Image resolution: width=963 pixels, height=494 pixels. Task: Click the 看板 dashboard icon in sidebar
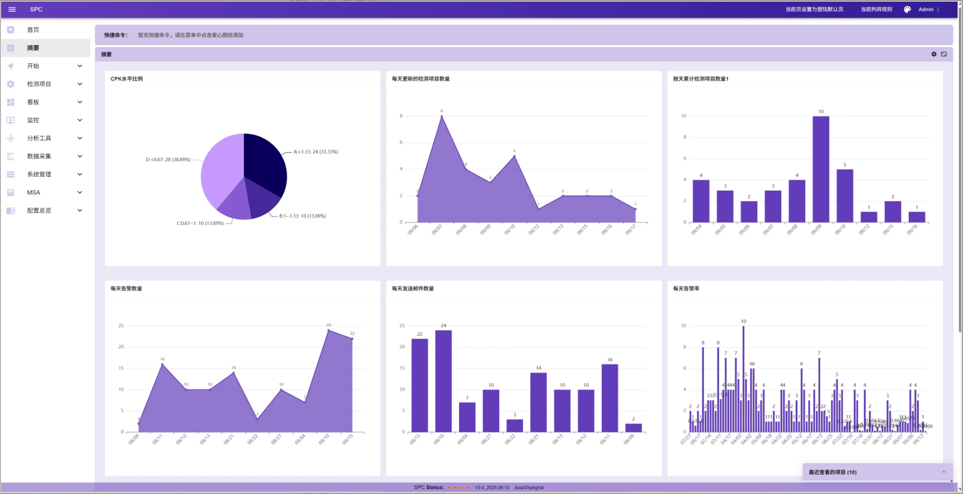coord(11,102)
